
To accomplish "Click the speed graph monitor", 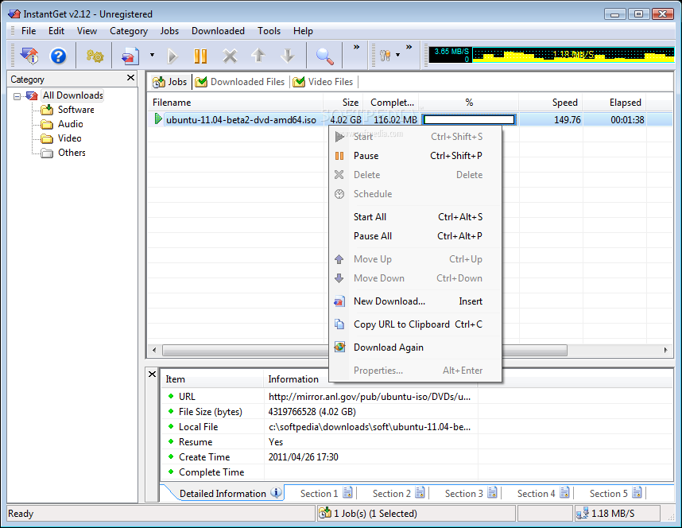I will click(552, 54).
